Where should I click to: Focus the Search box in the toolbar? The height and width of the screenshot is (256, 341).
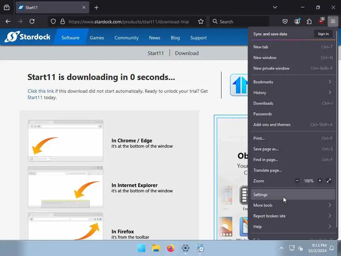[x=239, y=21]
